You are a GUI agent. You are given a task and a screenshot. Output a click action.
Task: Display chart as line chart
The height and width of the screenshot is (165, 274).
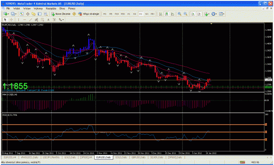click(172, 14)
